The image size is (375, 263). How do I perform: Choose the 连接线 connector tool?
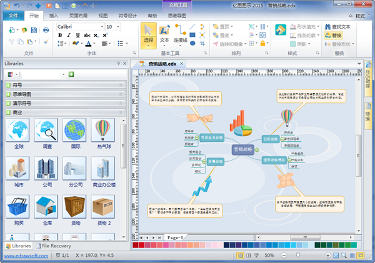click(181, 36)
